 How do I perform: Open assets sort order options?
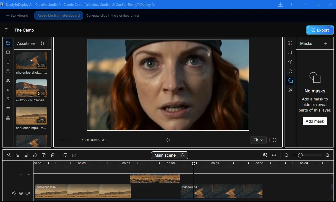42,43
